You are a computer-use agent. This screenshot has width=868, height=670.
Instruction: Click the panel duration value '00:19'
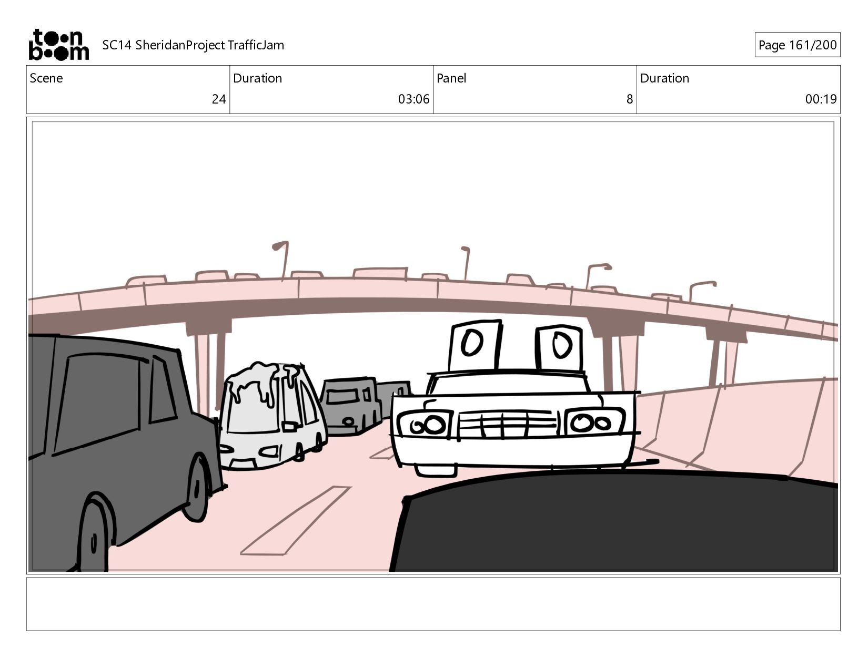tap(821, 99)
